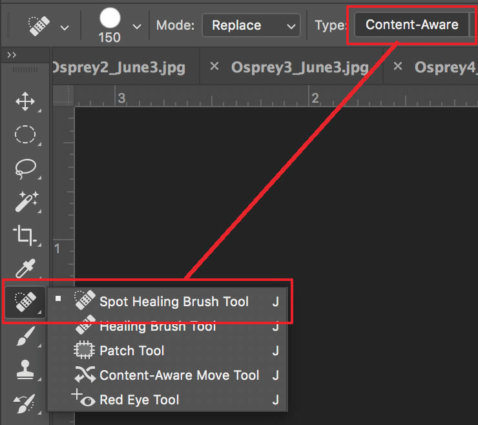Switch to Osprey3_June3.jpg tab
Image resolution: width=478 pixels, height=425 pixels.
[x=300, y=67]
